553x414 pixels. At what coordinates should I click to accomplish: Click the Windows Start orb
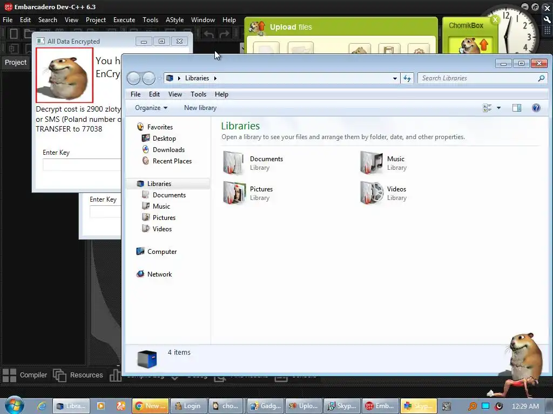[14, 405]
